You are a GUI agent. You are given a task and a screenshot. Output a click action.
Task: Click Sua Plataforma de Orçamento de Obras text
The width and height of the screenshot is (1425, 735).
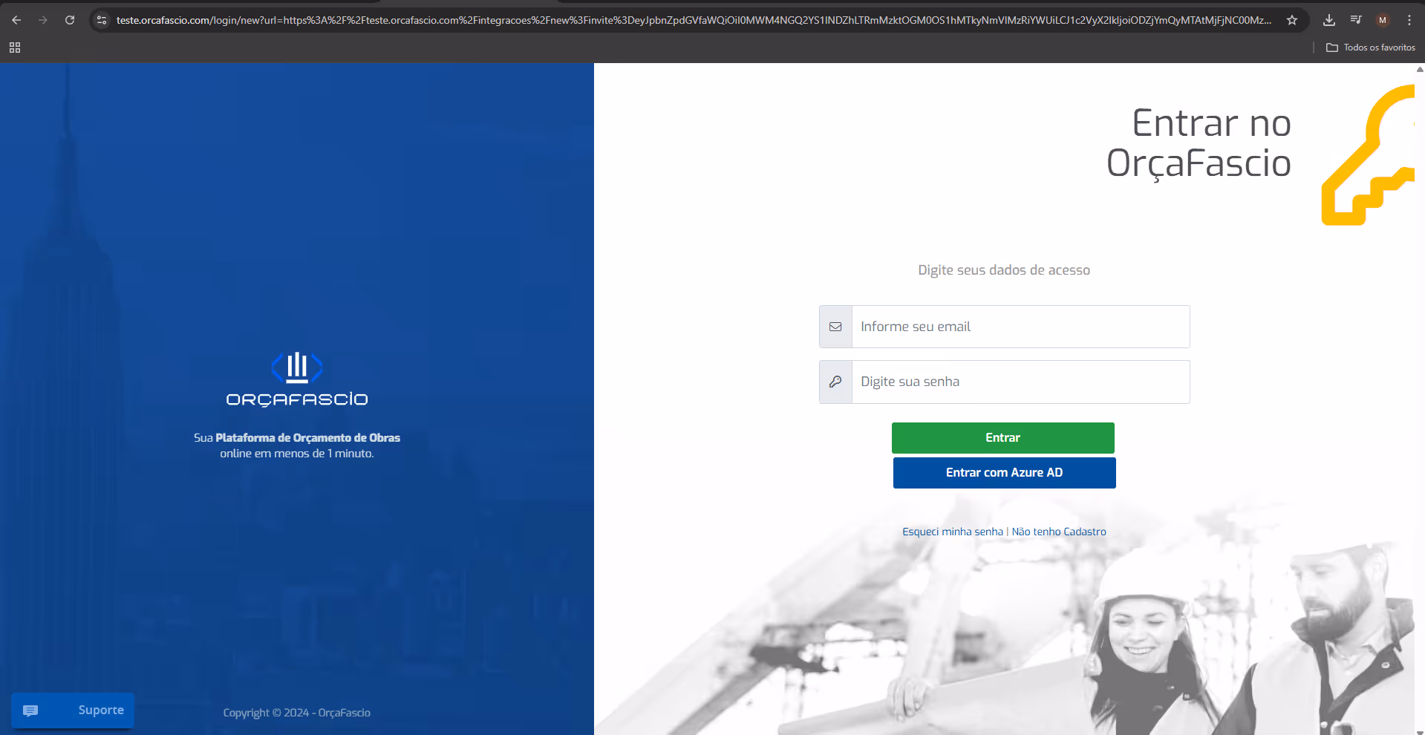[x=297, y=438]
